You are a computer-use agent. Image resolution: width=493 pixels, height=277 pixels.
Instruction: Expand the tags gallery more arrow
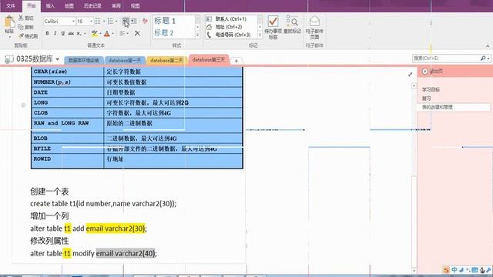click(x=260, y=35)
